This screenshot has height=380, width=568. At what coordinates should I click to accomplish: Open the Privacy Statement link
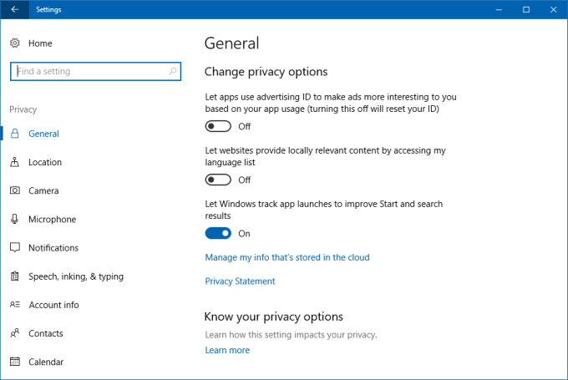tap(240, 281)
